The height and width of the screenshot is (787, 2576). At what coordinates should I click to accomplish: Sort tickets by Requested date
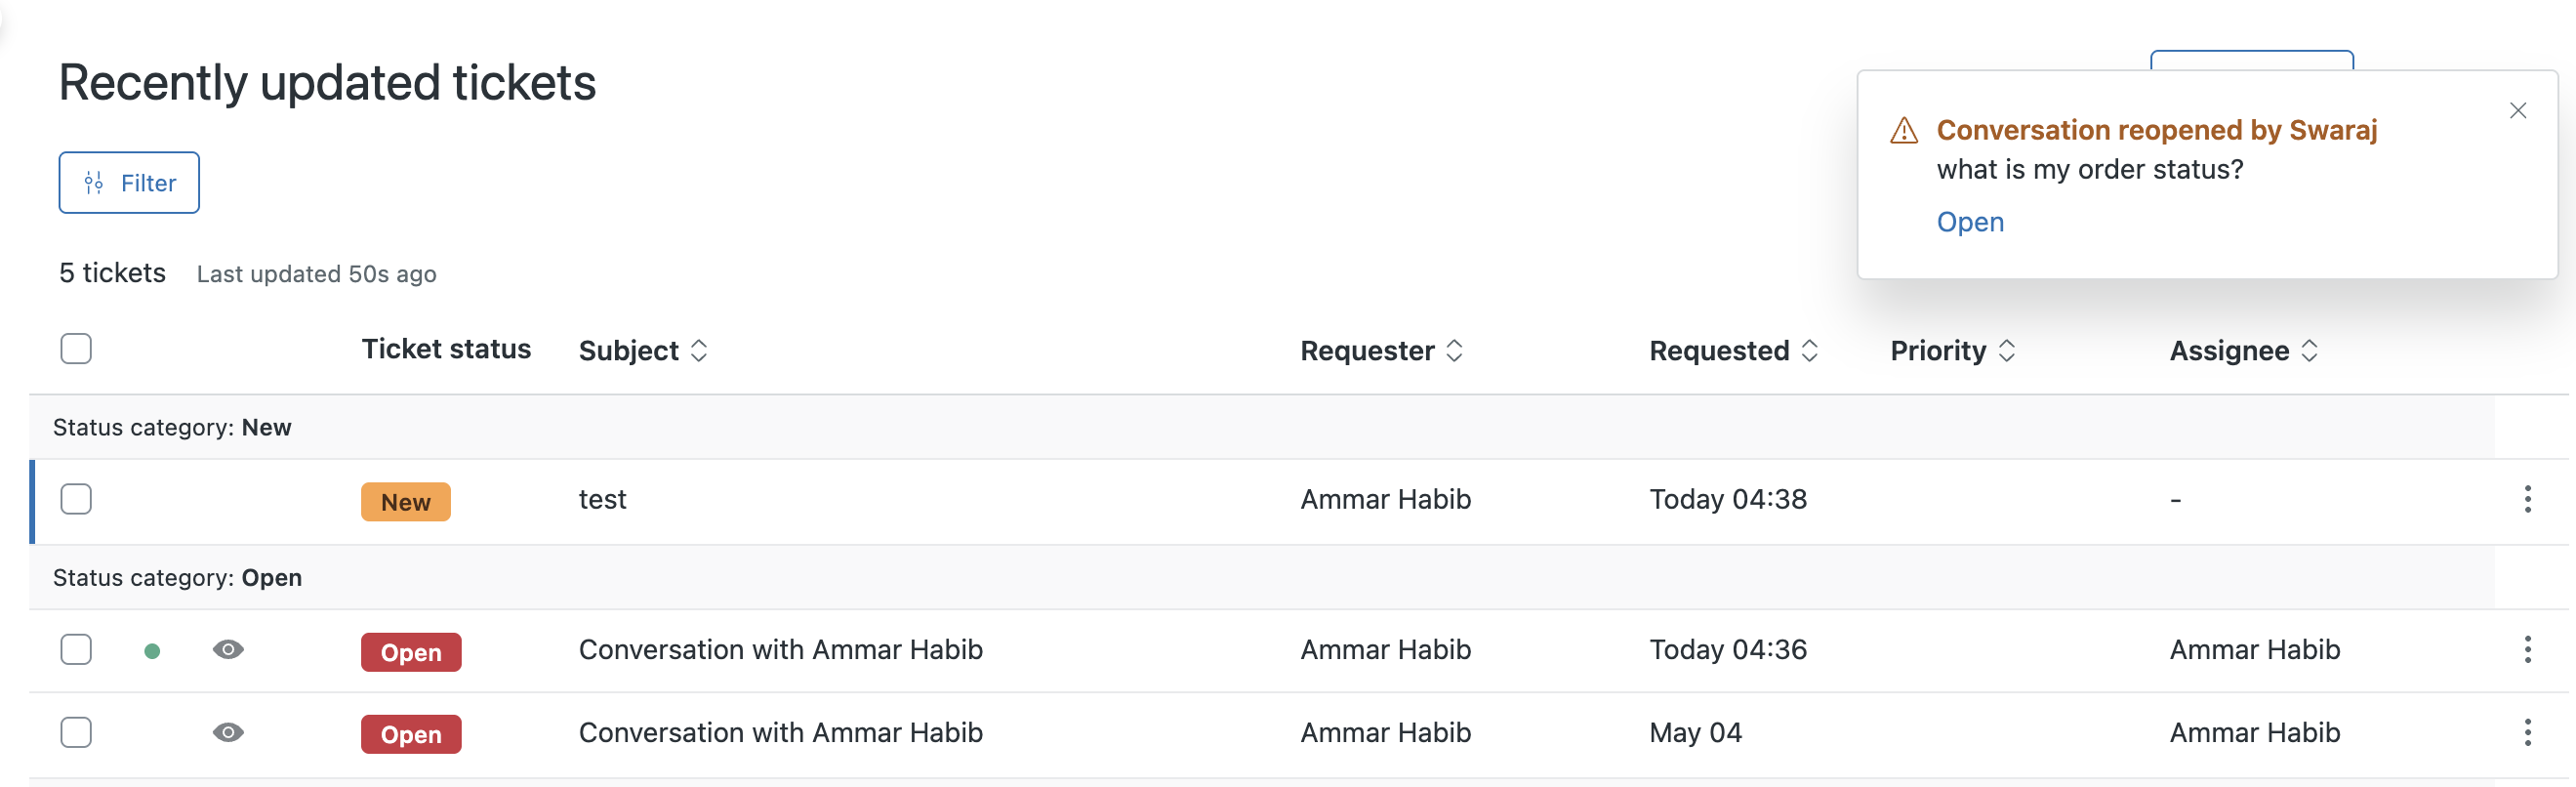pyautogui.click(x=1733, y=351)
